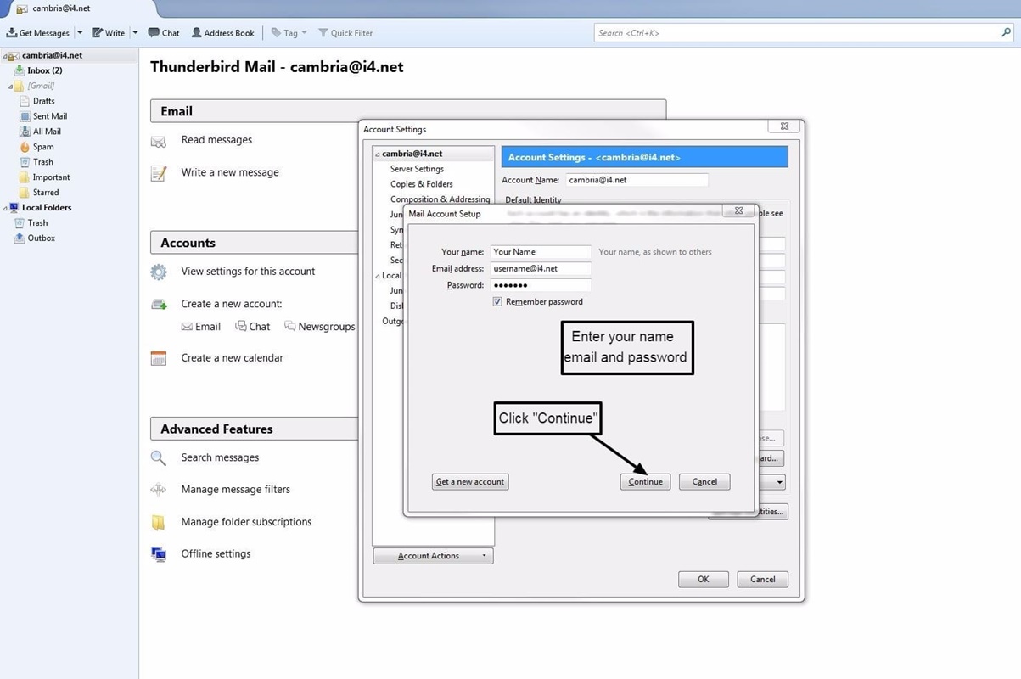Viewport: 1021px width, 679px height.
Task: Click the Email address field
Action: (541, 268)
